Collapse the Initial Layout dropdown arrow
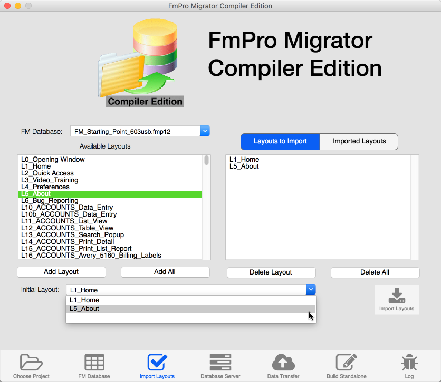Viewport: 441px width, 382px height. 311,289
